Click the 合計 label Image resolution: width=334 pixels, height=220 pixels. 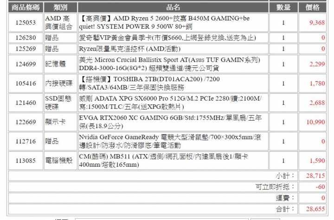[285, 209]
